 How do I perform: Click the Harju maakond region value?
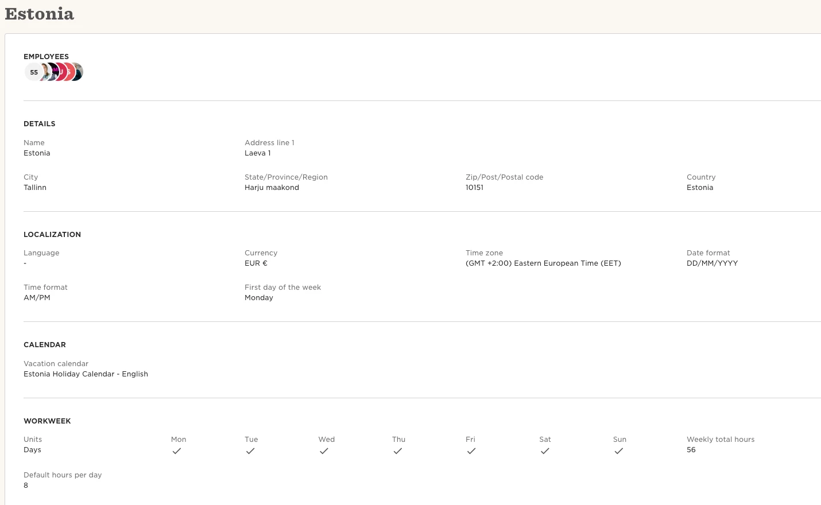click(x=272, y=188)
